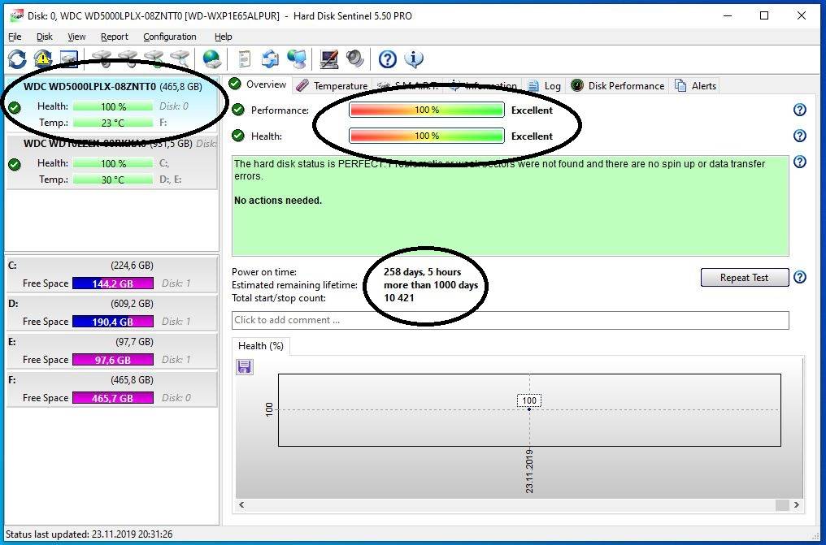Click the green check icon beside Performance label
This screenshot has width=826, height=545.
pyautogui.click(x=238, y=110)
